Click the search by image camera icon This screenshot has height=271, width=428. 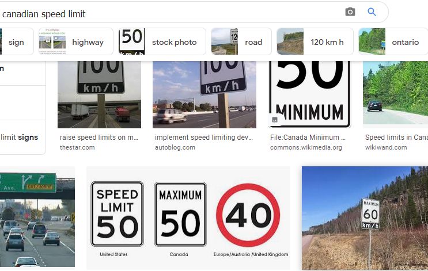(x=350, y=12)
